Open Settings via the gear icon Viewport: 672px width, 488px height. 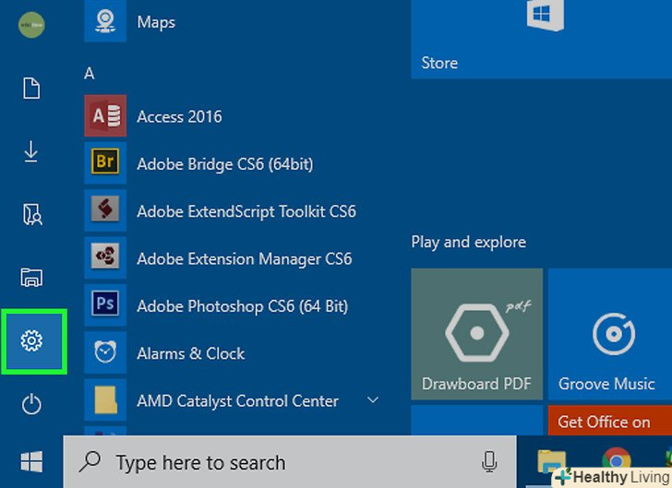31,341
